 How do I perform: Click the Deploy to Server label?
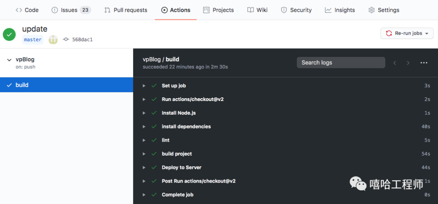[x=182, y=168]
